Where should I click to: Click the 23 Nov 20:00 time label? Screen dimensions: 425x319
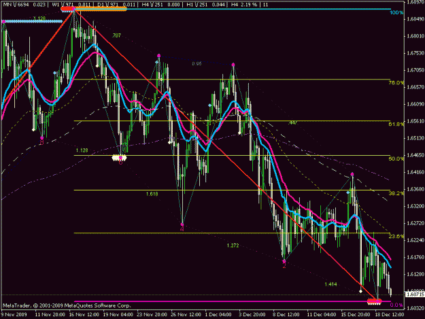click(152, 315)
